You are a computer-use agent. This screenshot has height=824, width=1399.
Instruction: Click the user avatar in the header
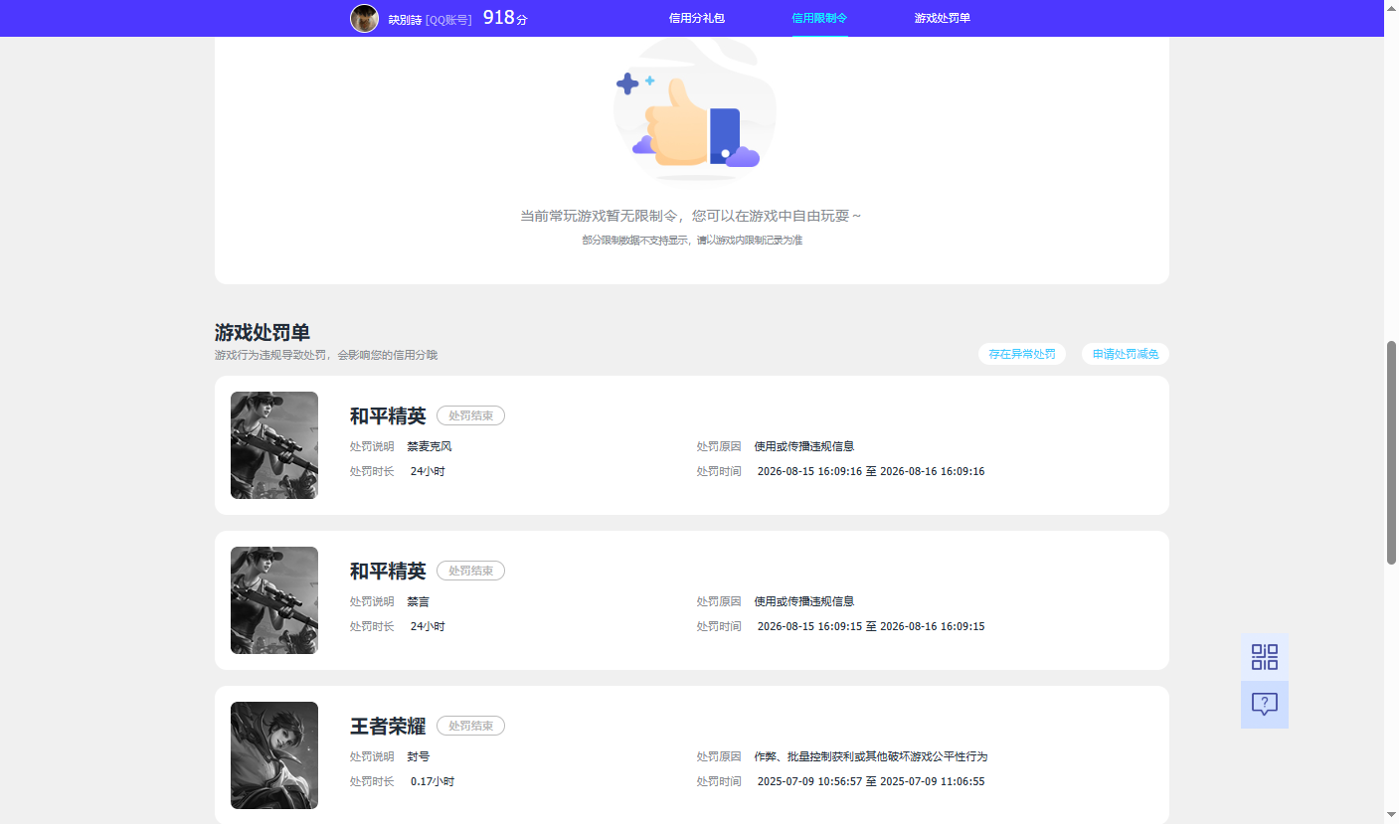(364, 18)
